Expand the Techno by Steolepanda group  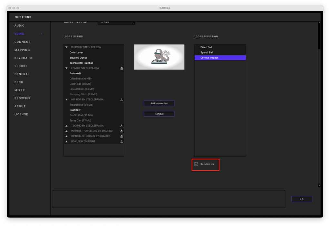click(x=66, y=126)
